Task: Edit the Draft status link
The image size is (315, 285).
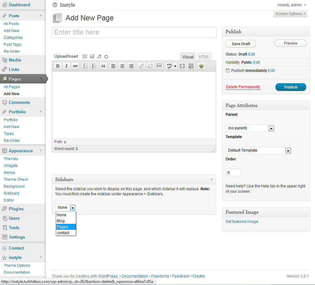Action: (x=251, y=54)
